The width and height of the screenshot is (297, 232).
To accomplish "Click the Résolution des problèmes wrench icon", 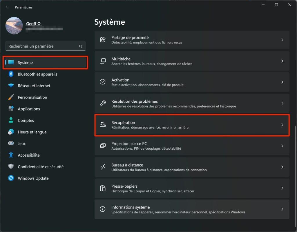I will pyautogui.click(x=103, y=104).
